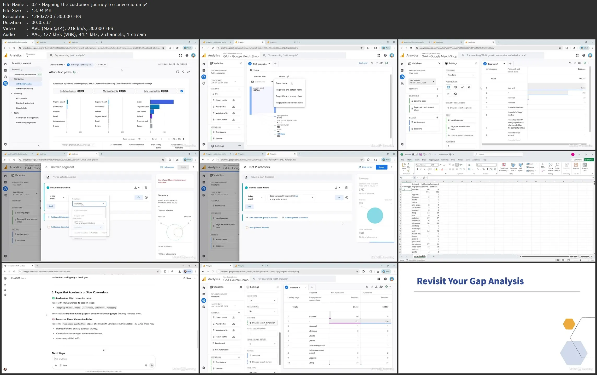Screen dimensions: 597x375
Task: Open the Data tab in Excel
Action: tap(453, 160)
